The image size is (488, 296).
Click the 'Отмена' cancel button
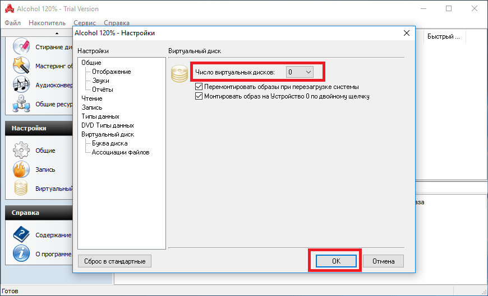[x=383, y=261]
